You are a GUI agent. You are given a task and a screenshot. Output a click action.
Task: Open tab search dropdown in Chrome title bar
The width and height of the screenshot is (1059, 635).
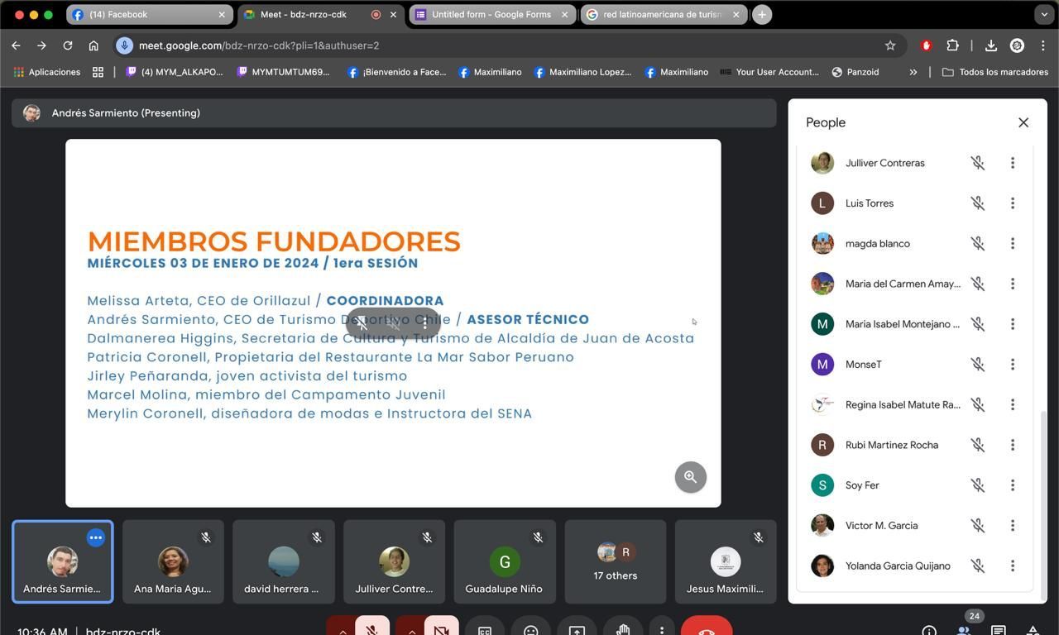pos(1044,15)
